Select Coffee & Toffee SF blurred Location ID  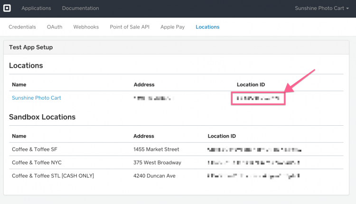[x=254, y=150]
